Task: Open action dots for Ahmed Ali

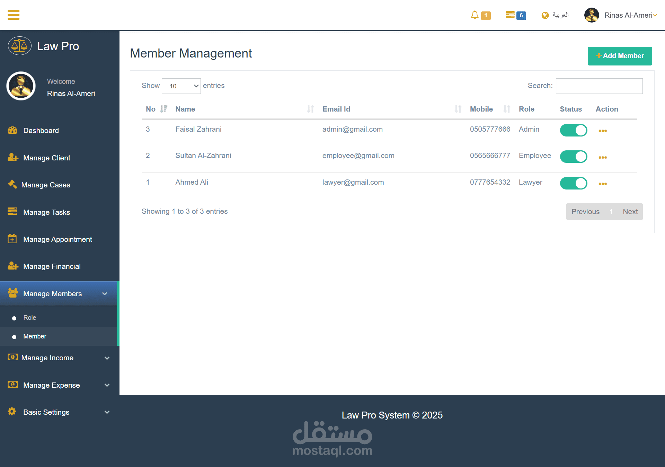Action: pos(602,184)
